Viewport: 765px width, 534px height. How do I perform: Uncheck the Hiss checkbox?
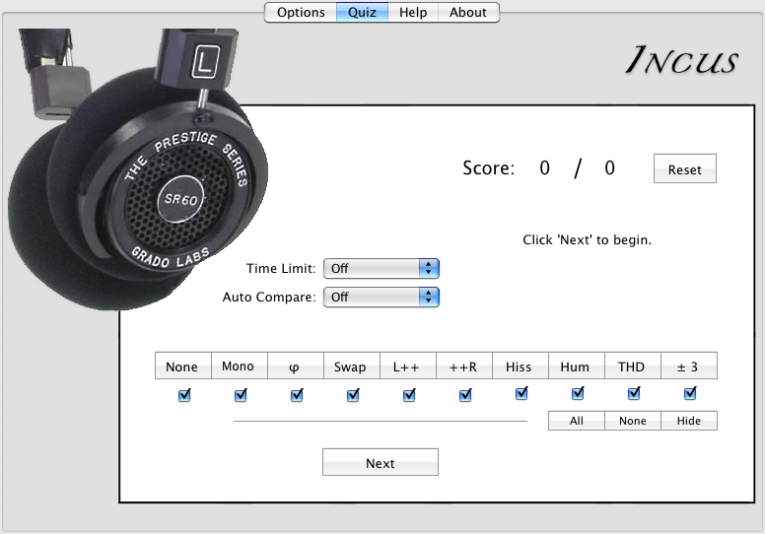tap(522, 393)
